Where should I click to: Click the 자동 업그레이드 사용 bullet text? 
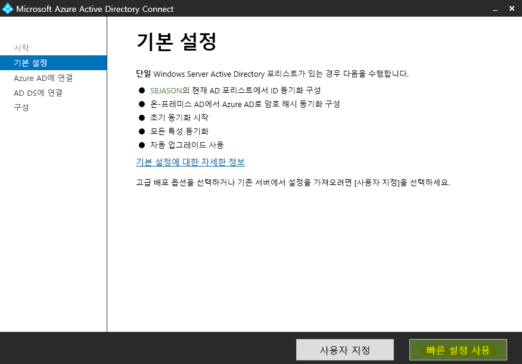tap(187, 145)
